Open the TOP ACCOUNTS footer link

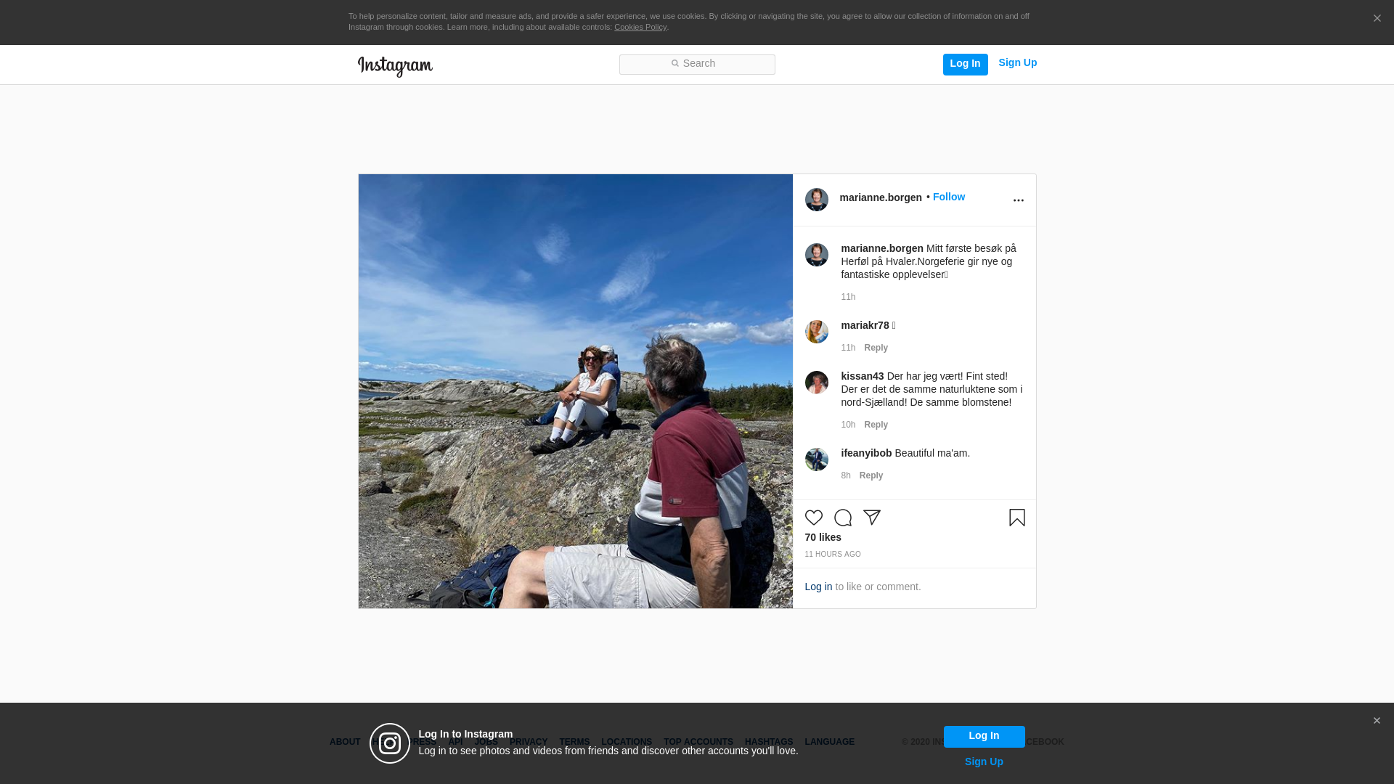pos(698,742)
